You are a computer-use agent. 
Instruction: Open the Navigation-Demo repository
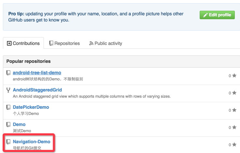point(32,142)
